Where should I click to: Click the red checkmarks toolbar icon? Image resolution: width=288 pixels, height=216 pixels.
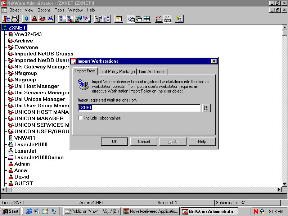click(x=159, y=19)
